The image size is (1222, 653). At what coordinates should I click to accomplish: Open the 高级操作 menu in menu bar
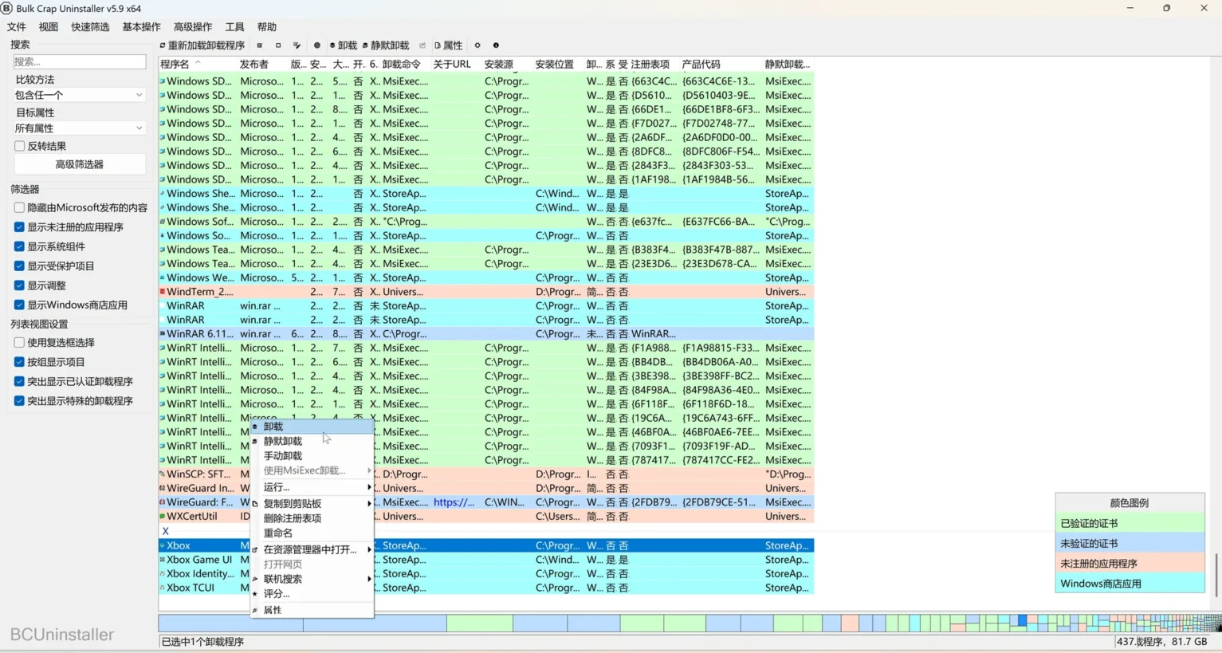pos(193,27)
